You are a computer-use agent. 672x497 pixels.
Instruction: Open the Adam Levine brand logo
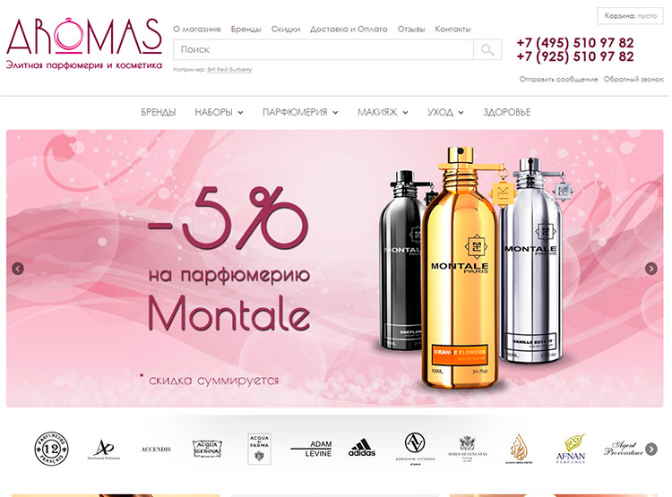click(x=312, y=449)
